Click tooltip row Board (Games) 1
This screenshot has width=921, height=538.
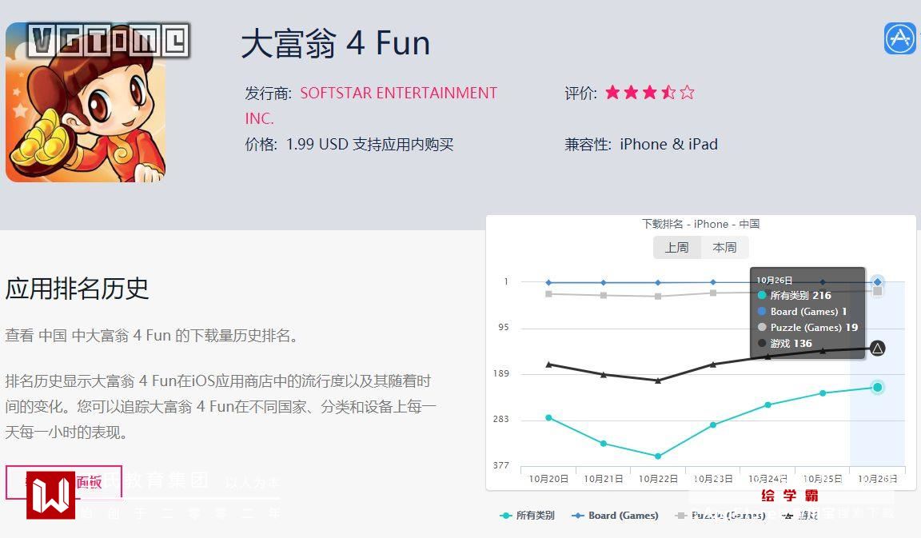point(803,311)
